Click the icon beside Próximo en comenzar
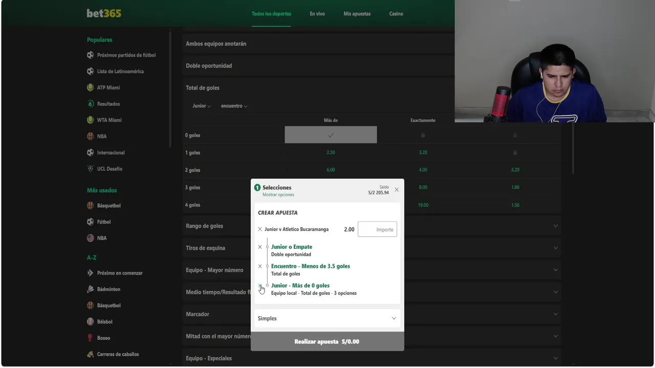The width and height of the screenshot is (655, 368). tap(91, 273)
